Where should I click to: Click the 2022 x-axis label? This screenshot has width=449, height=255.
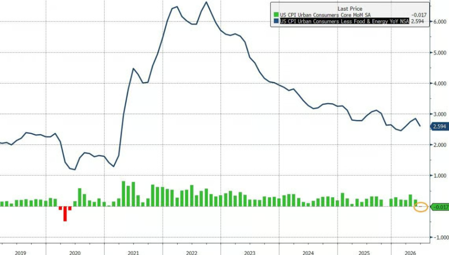pyautogui.click(x=192, y=253)
